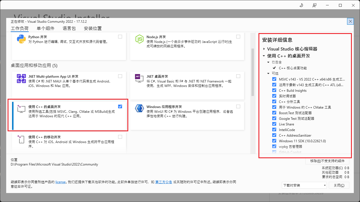Click the Node.js development workload icon
Viewport: 360px width, 202px height.
(x=139, y=39)
